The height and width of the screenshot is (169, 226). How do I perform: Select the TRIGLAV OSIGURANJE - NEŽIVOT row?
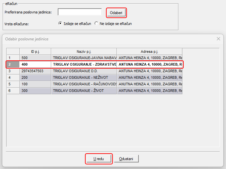tap(84, 77)
